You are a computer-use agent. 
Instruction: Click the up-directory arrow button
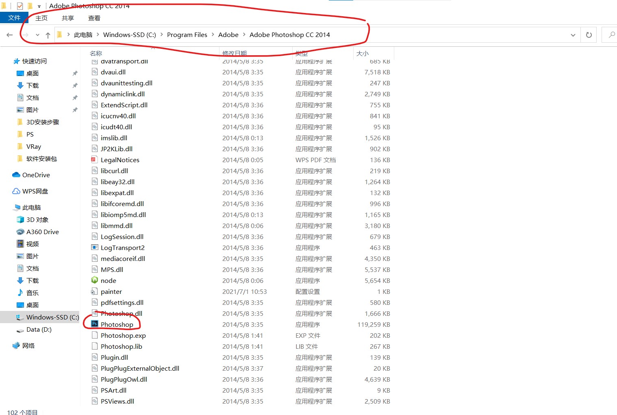(x=48, y=35)
